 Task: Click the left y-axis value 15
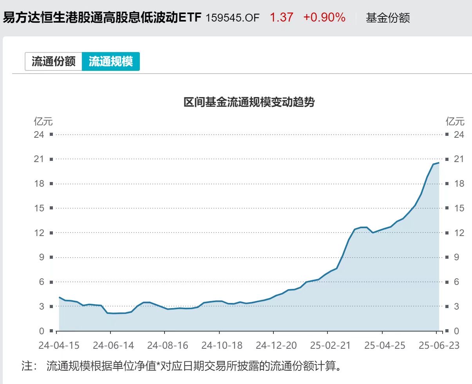tap(39, 208)
